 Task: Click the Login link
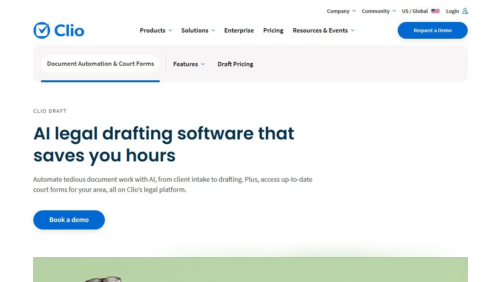point(452,11)
